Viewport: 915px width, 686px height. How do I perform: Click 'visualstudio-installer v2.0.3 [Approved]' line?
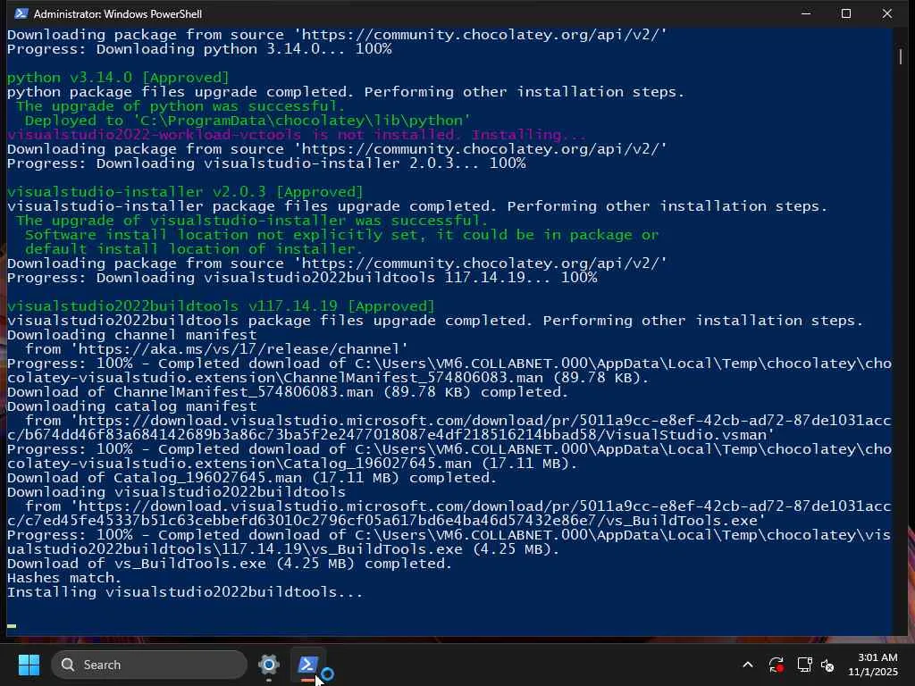point(185,192)
